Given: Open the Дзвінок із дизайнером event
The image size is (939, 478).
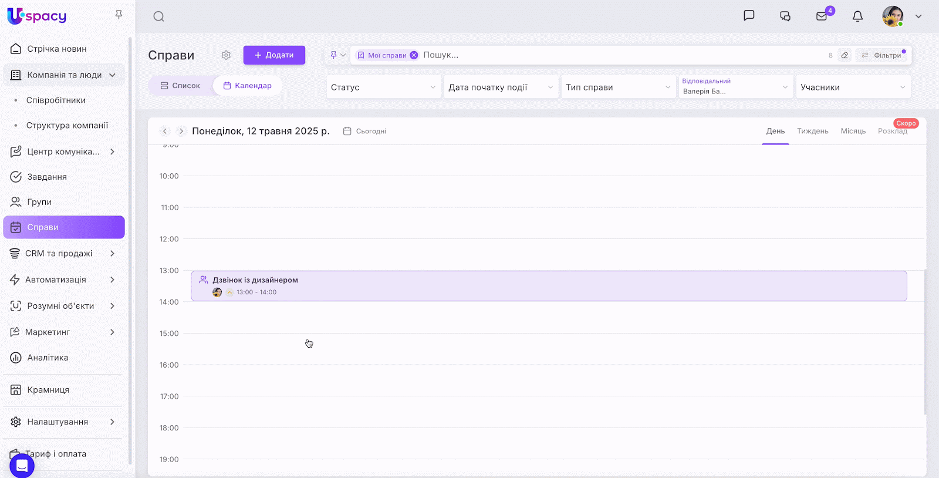Looking at the screenshot, I should pyautogui.click(x=548, y=286).
